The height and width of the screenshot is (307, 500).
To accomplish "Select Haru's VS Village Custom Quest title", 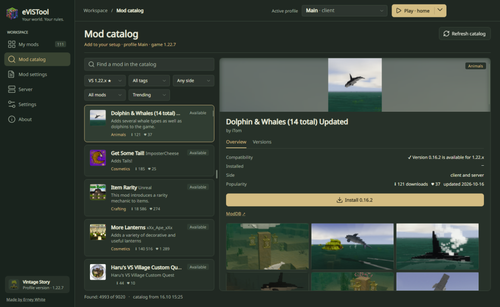I will point(146,268).
